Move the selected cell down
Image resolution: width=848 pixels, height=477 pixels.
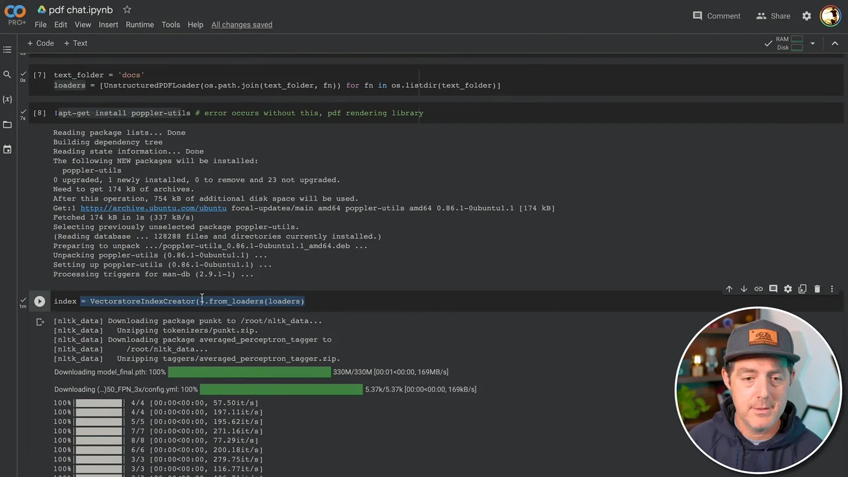click(744, 289)
